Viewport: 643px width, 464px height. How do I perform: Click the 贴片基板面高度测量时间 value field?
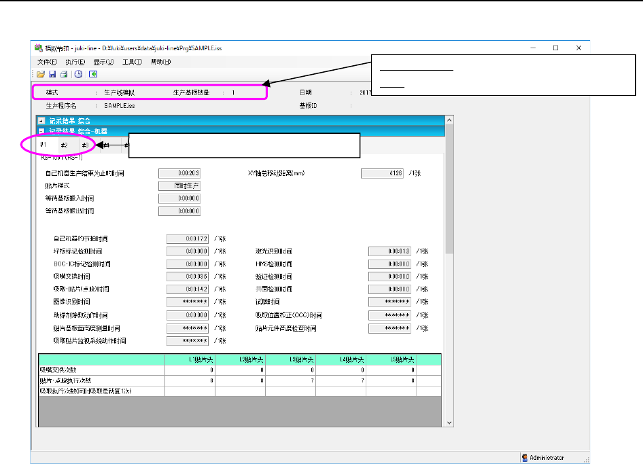coord(188,328)
